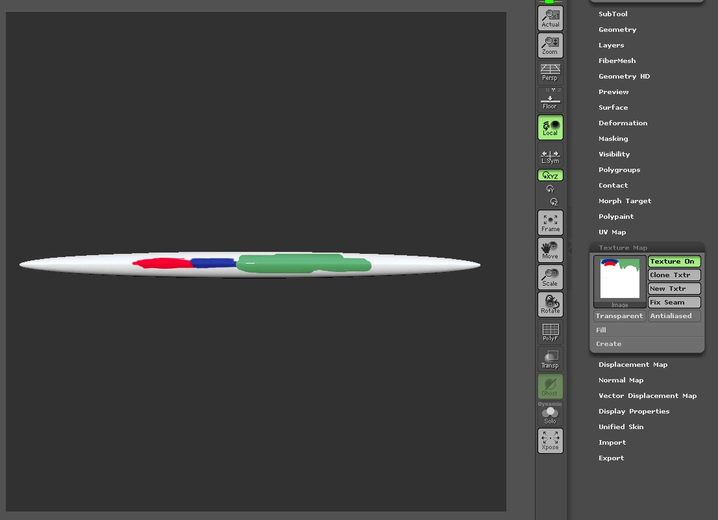Screen dimensions: 718x520
Task: Turn off Texture On button
Action: tap(674, 262)
